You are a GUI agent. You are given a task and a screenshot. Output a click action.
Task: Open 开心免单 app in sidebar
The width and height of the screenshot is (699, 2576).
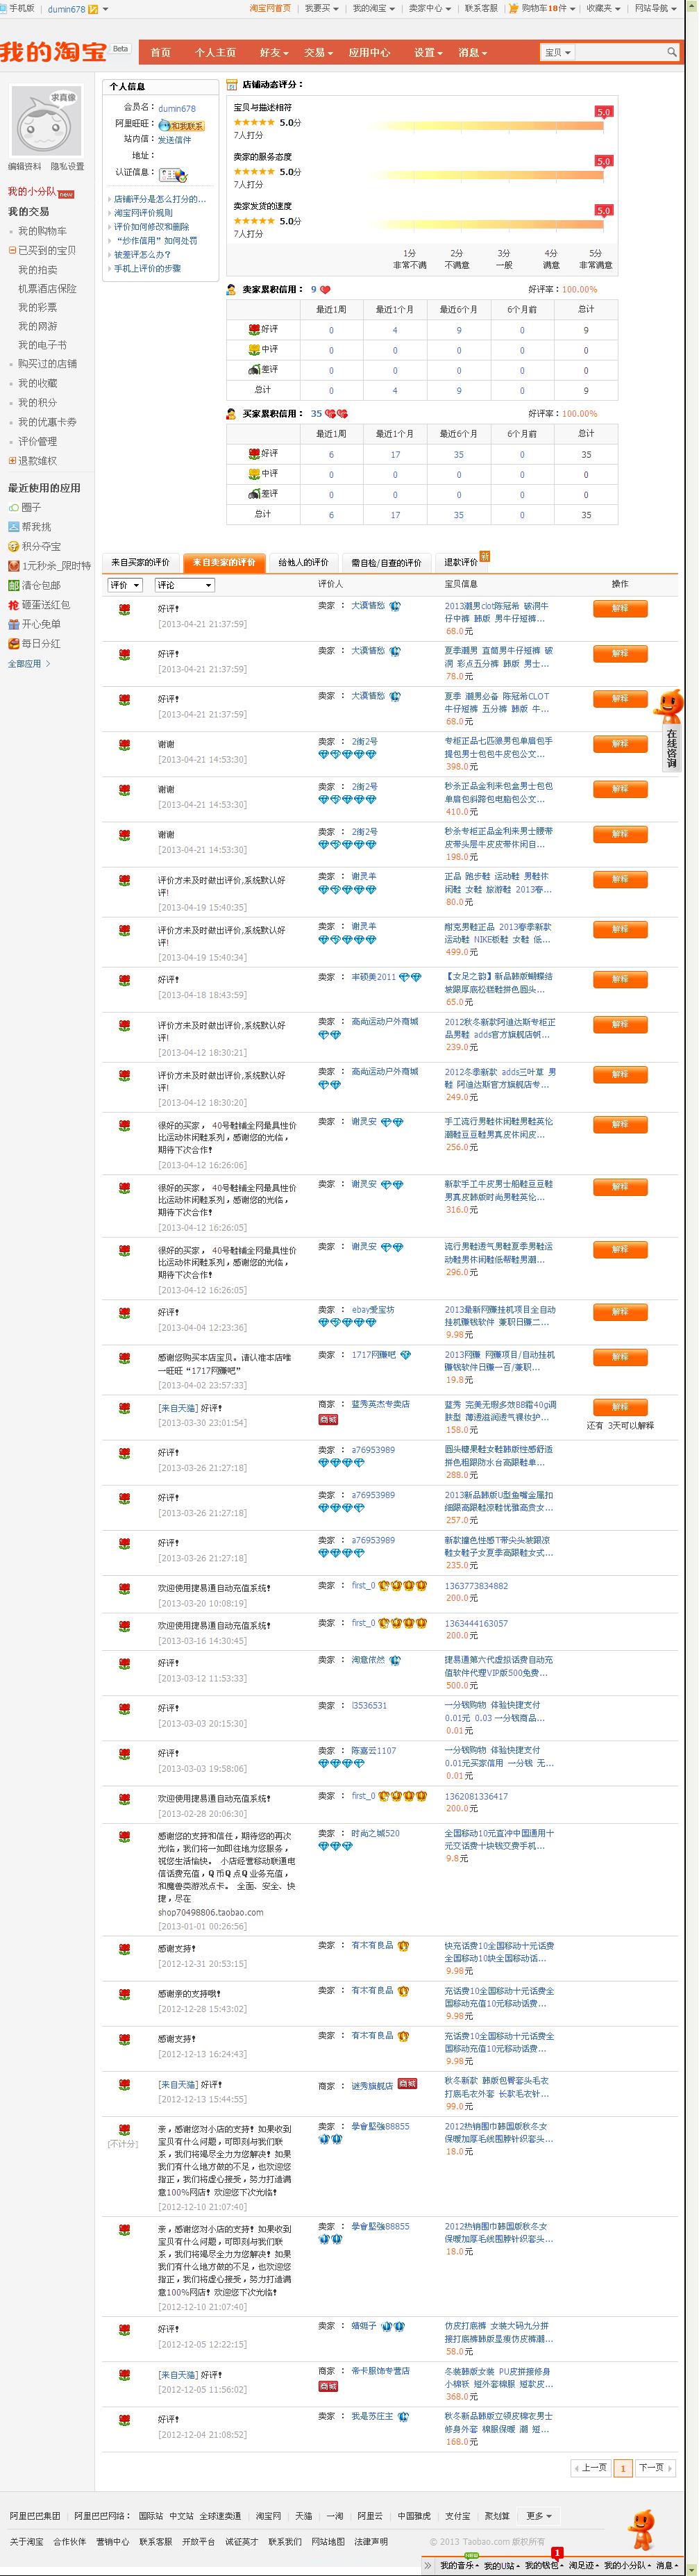35,624
